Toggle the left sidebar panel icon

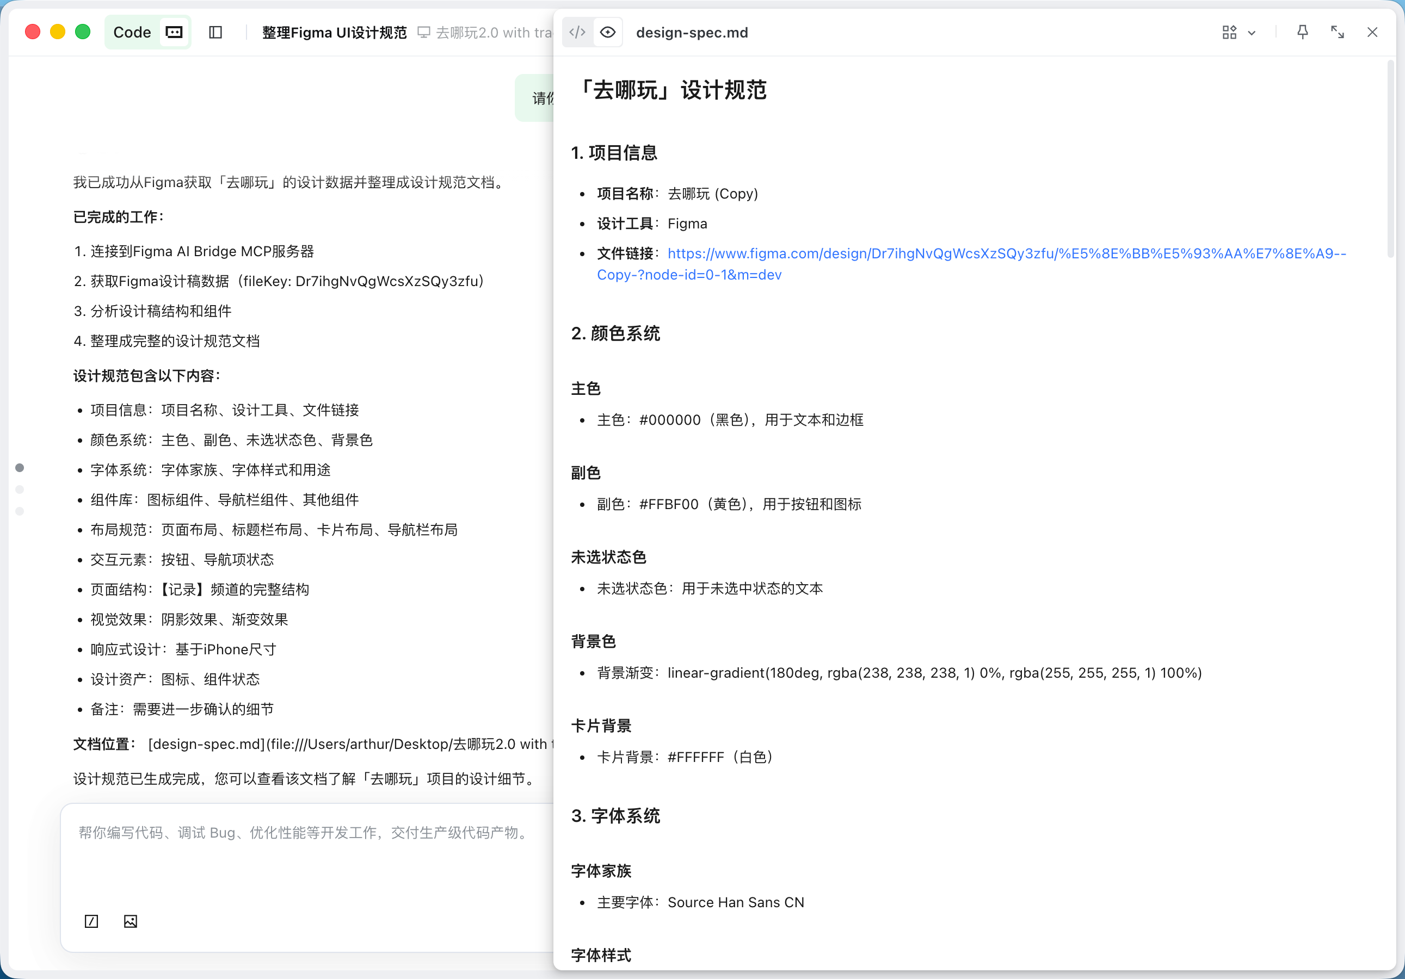pyautogui.click(x=215, y=33)
